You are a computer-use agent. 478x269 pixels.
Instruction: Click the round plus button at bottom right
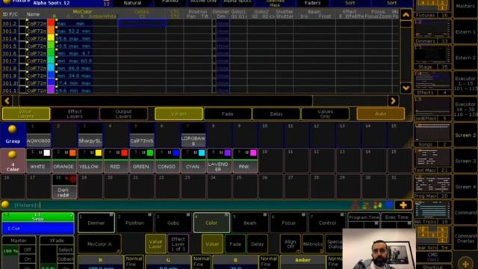coord(465,263)
